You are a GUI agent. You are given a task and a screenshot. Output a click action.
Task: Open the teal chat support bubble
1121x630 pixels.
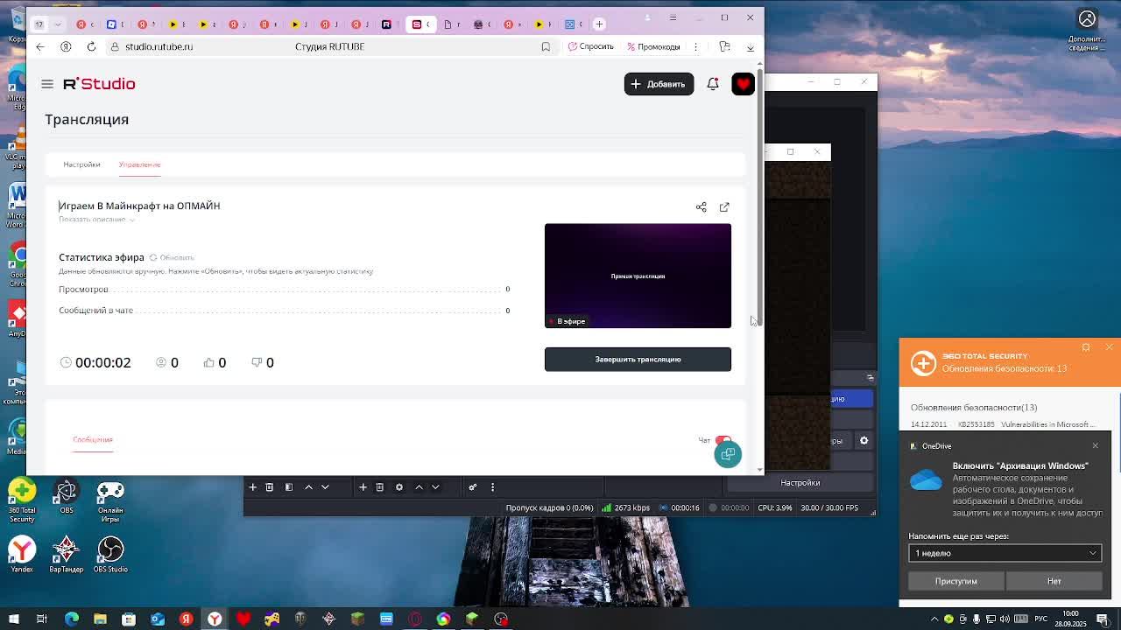click(727, 454)
